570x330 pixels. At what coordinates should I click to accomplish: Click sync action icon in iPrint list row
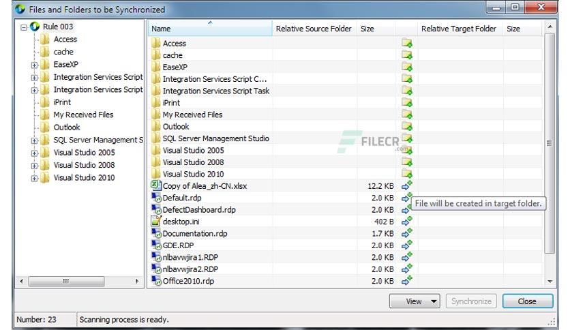click(x=407, y=102)
